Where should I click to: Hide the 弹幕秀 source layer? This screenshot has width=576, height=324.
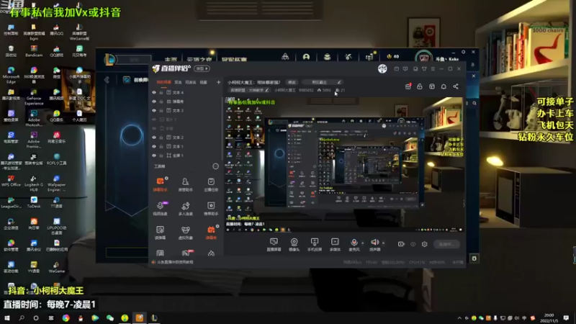(154, 102)
